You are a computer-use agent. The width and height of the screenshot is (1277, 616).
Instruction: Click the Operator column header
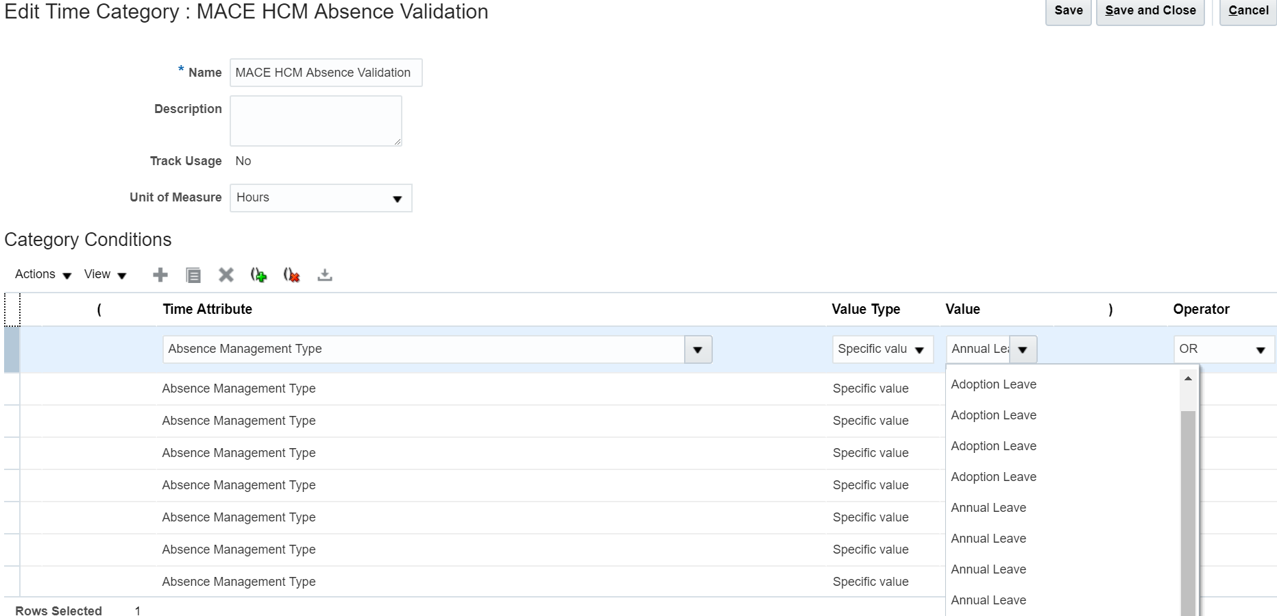(1201, 309)
